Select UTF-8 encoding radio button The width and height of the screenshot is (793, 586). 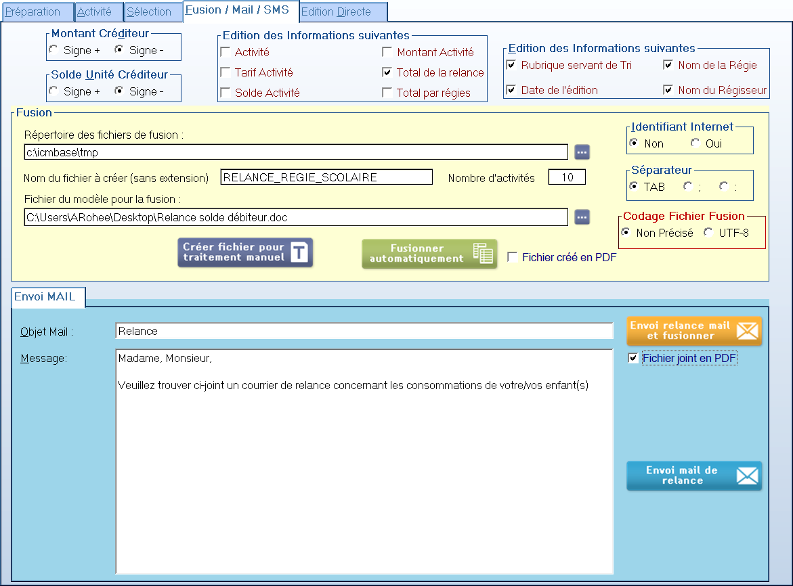708,233
